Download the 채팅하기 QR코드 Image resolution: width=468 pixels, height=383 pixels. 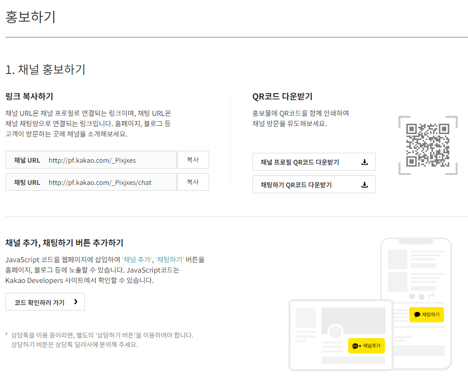pos(314,184)
